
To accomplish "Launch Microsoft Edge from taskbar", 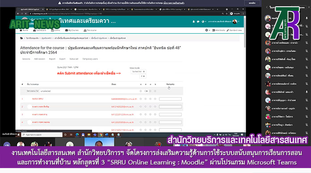I will point(77,135).
